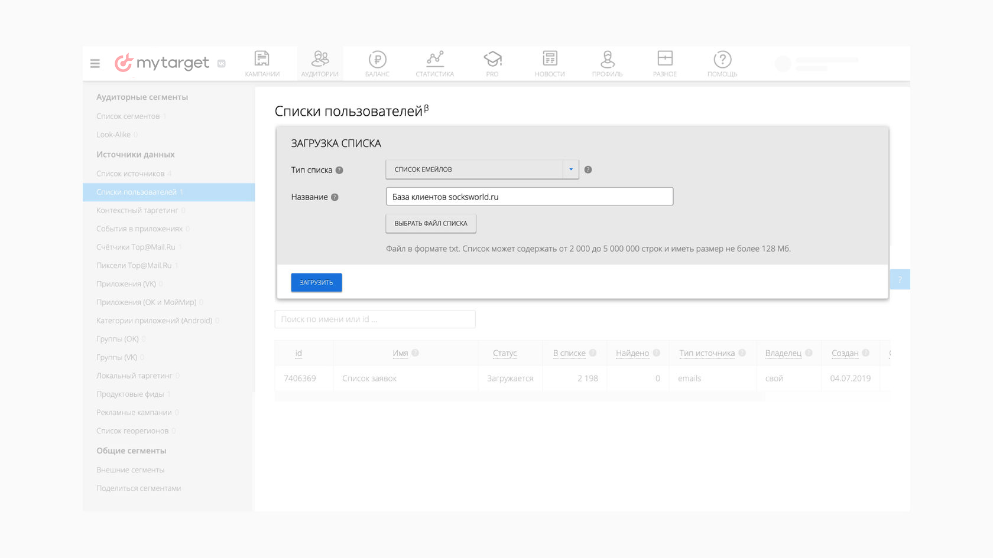Click the search by name or id field
Screen dimensions: 993x558
(x=375, y=319)
